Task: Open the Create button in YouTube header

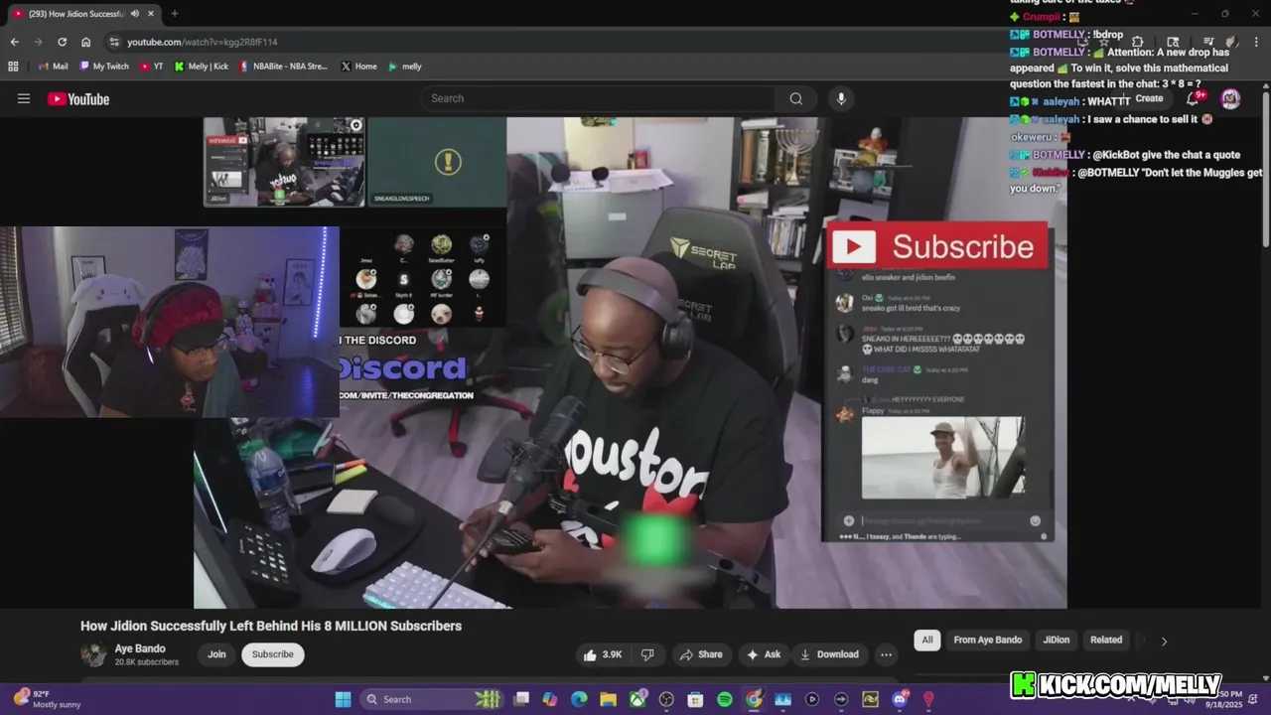Action: click(x=1149, y=98)
